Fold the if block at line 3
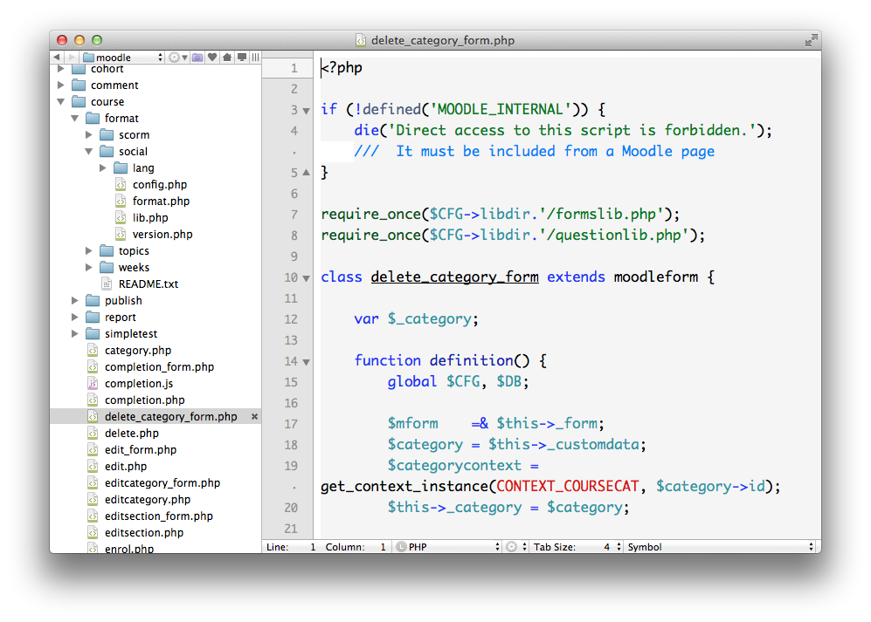 click(306, 111)
